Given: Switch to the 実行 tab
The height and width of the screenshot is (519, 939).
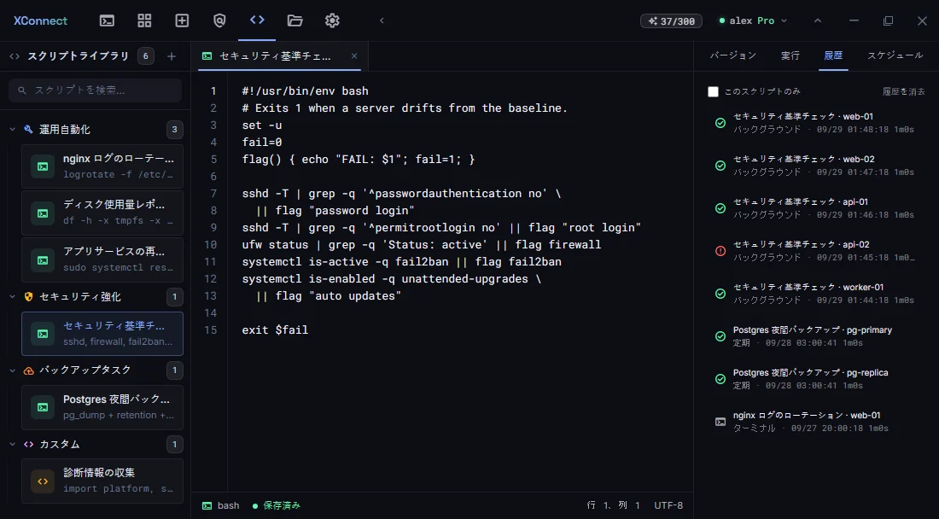Looking at the screenshot, I should click(x=790, y=55).
